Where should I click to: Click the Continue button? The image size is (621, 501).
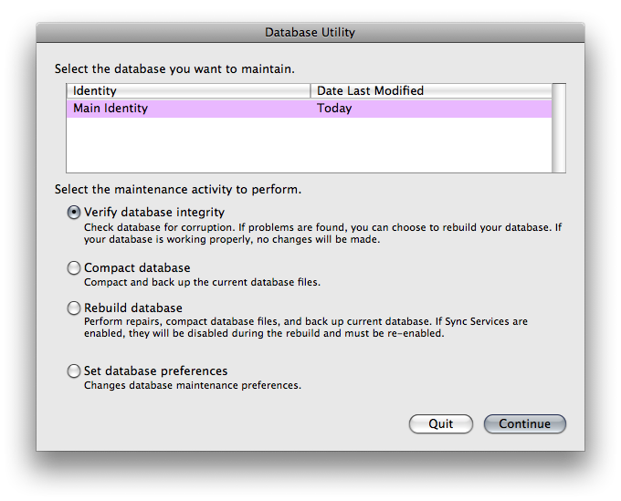525,423
